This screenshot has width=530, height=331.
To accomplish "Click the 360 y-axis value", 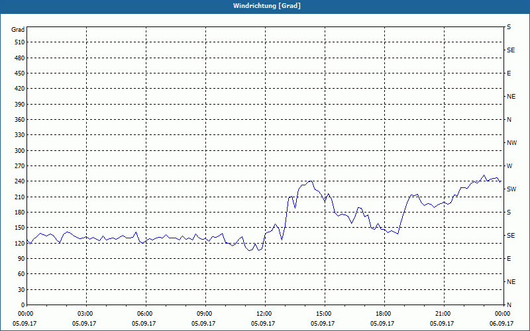I will 20,120.
